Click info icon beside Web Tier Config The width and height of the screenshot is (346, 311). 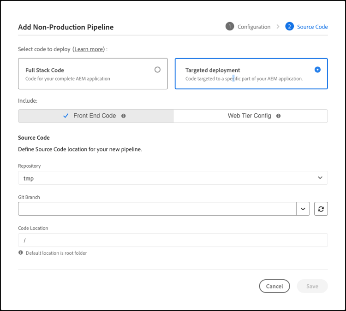coord(279,116)
